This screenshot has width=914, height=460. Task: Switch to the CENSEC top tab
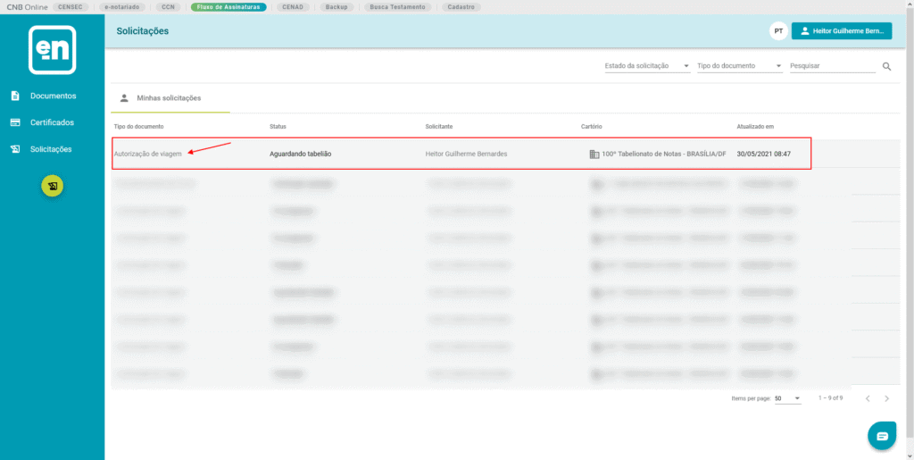71,6
